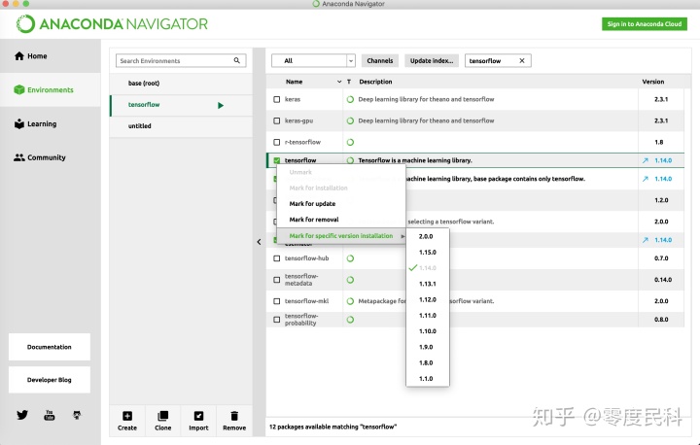The width and height of the screenshot is (700, 445).
Task: Click the search environments magnifier icon
Action: [x=237, y=60]
